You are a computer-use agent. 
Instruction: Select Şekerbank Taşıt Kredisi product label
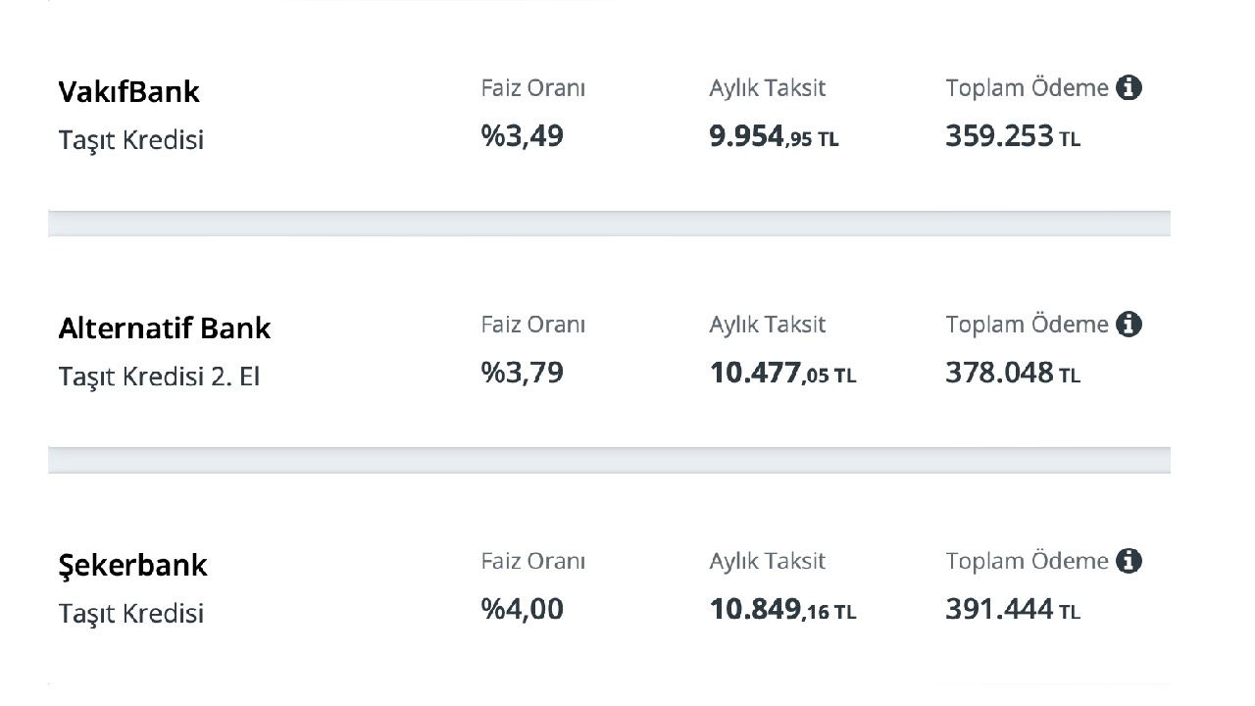coord(131,614)
